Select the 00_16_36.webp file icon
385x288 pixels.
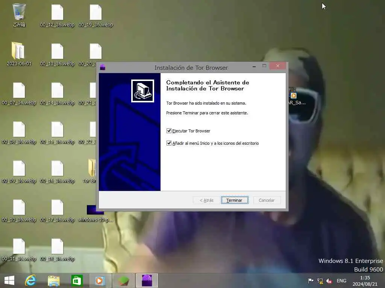(x=57, y=171)
